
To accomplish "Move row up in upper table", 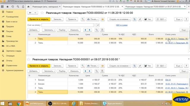I will (x=85, y=30).
